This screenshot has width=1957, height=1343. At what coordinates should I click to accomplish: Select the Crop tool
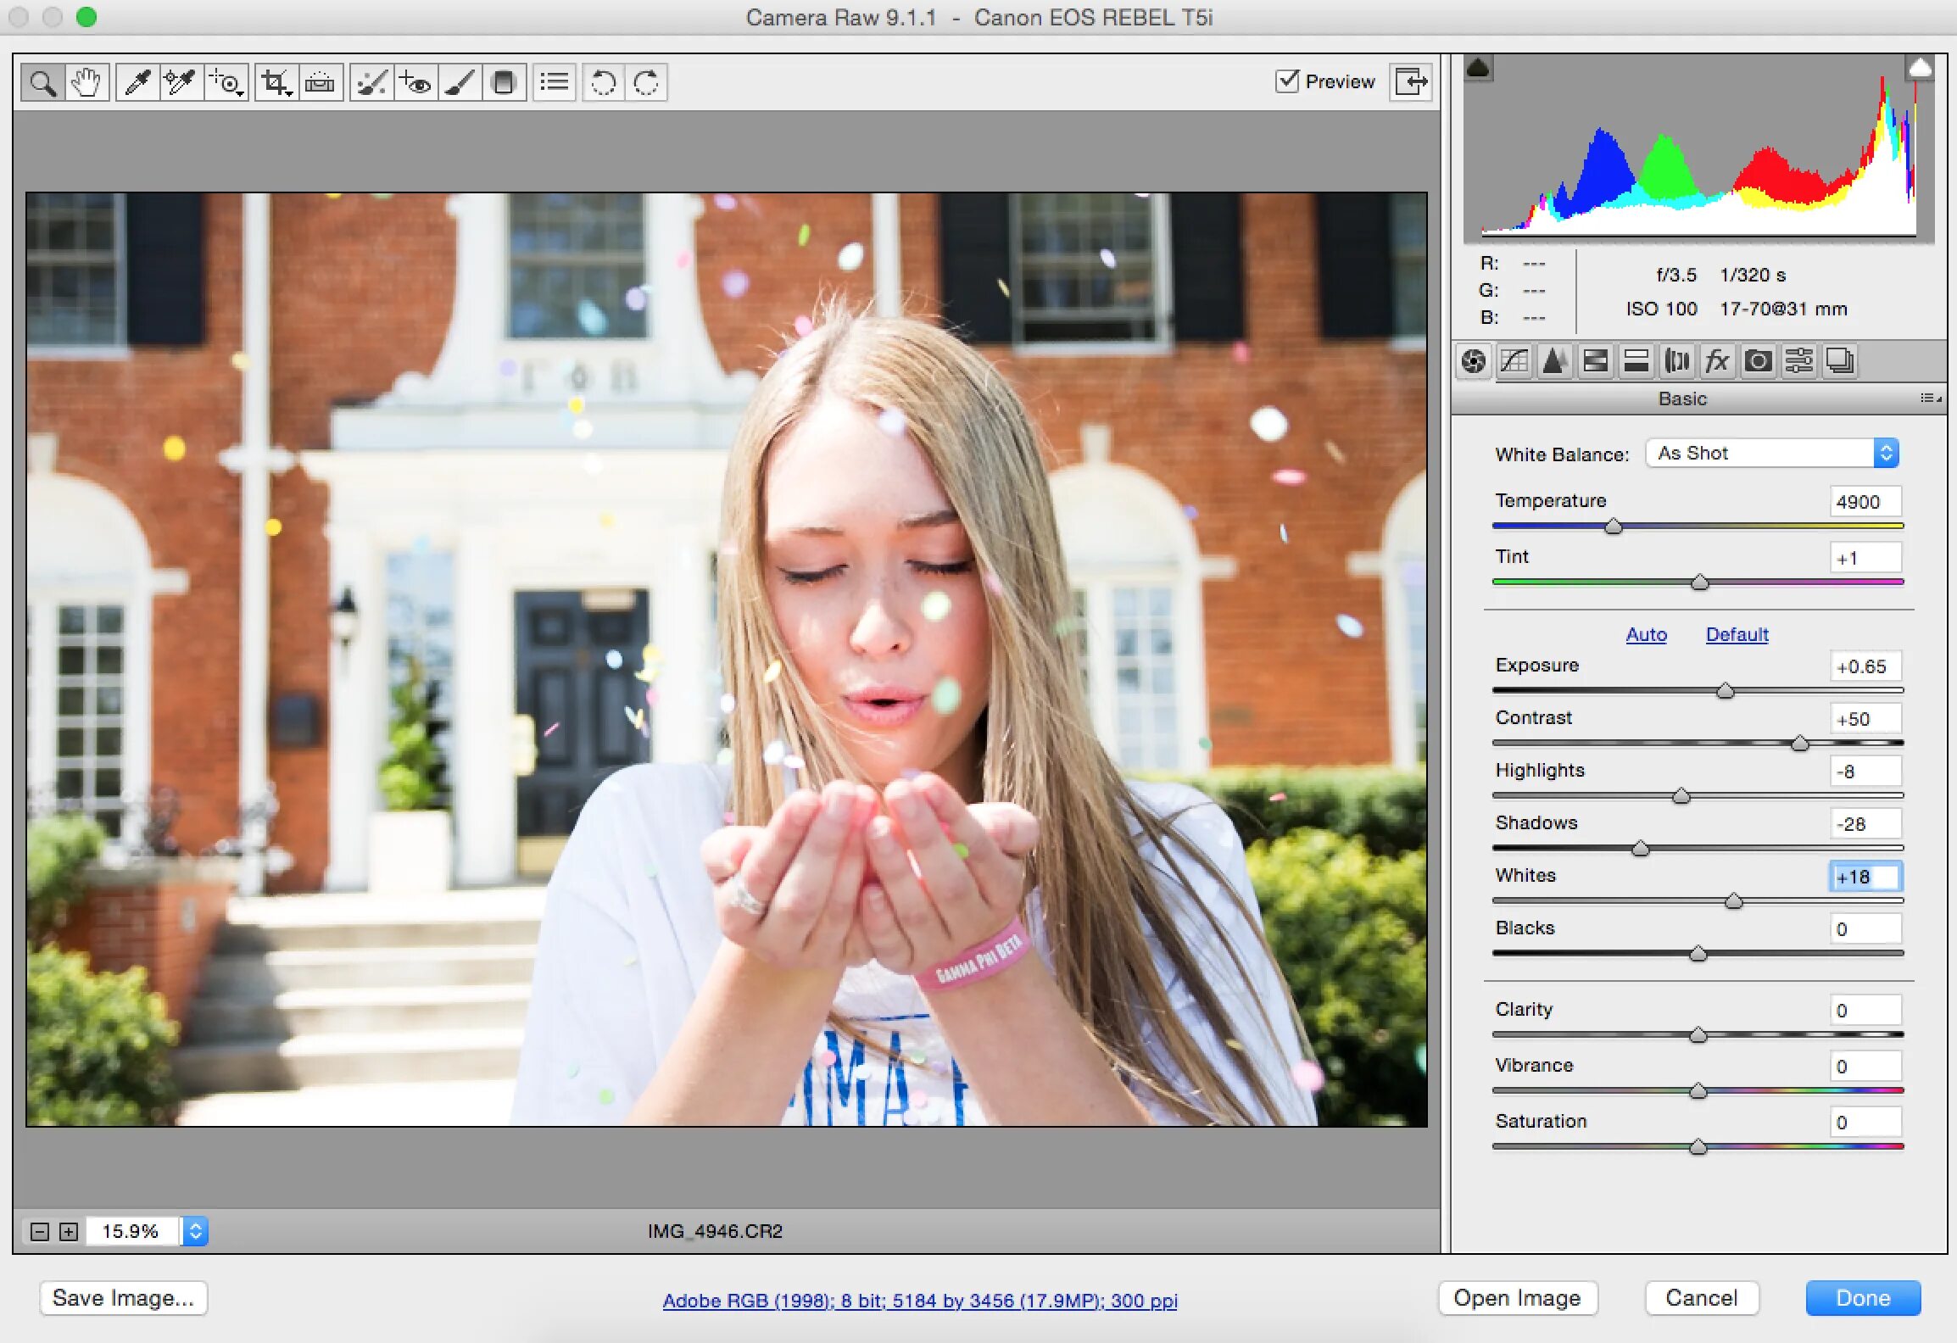tap(276, 83)
